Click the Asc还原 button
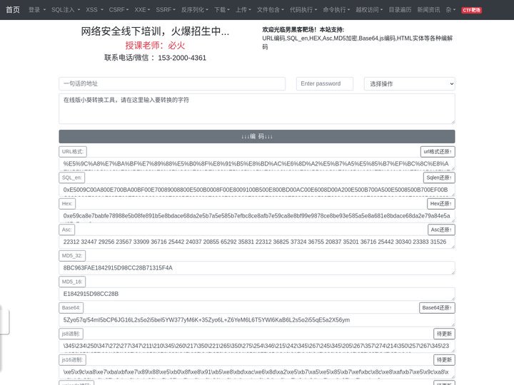The height and width of the screenshot is (385, 514). (441, 230)
